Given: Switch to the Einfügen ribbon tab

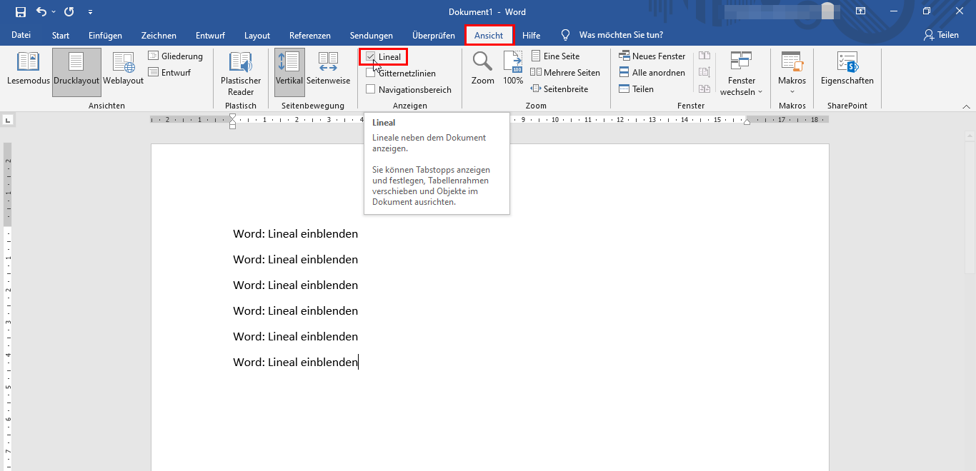Looking at the screenshot, I should click(x=105, y=35).
